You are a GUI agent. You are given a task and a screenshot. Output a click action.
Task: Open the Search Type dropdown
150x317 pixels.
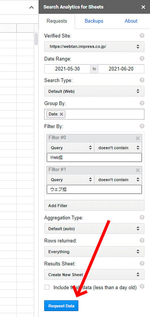pyautogui.click(x=94, y=91)
